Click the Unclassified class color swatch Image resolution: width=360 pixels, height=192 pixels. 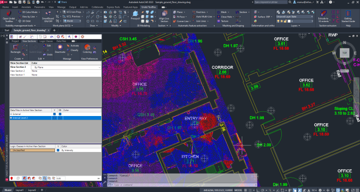click(32, 150)
